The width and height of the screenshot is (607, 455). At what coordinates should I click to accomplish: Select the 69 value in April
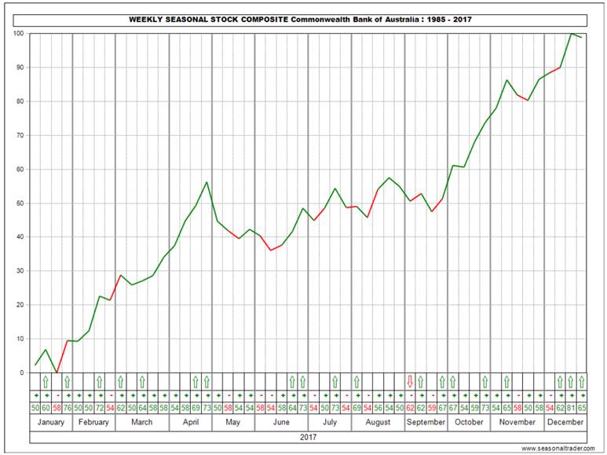click(x=196, y=408)
